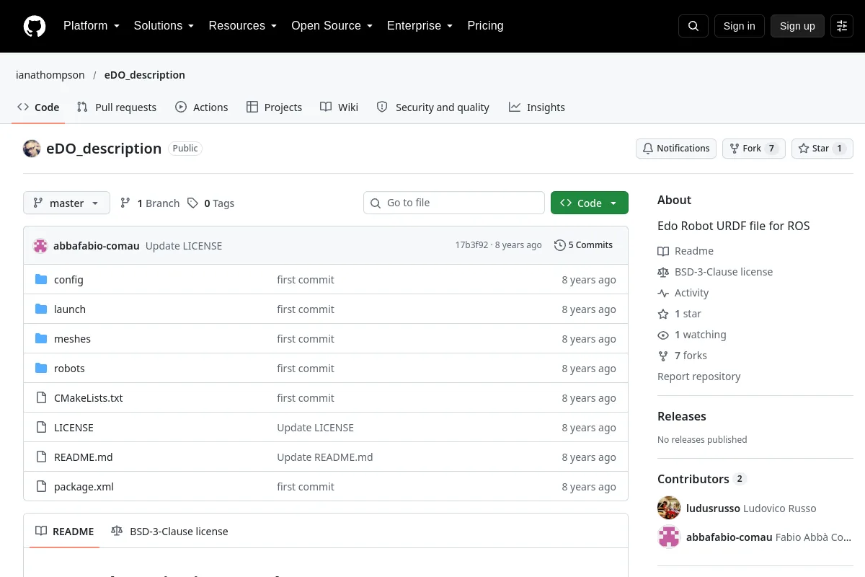Click the tag icon beside 0 Tags
The height and width of the screenshot is (577, 865).
point(192,203)
